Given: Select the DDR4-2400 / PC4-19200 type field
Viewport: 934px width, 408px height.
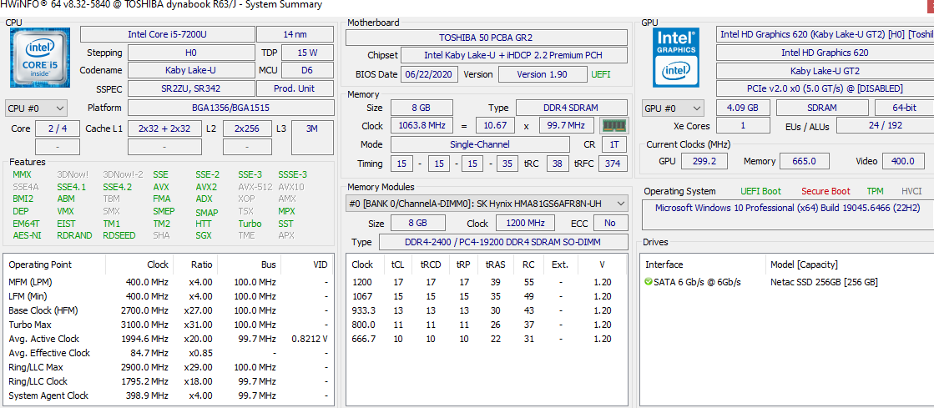Looking at the screenshot, I should tap(503, 242).
